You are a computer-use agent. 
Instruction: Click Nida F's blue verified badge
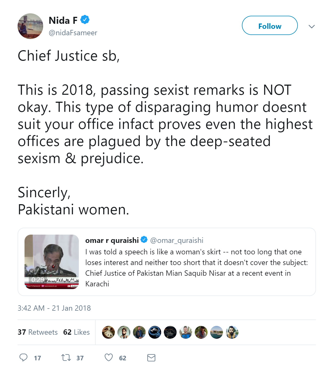pos(85,20)
